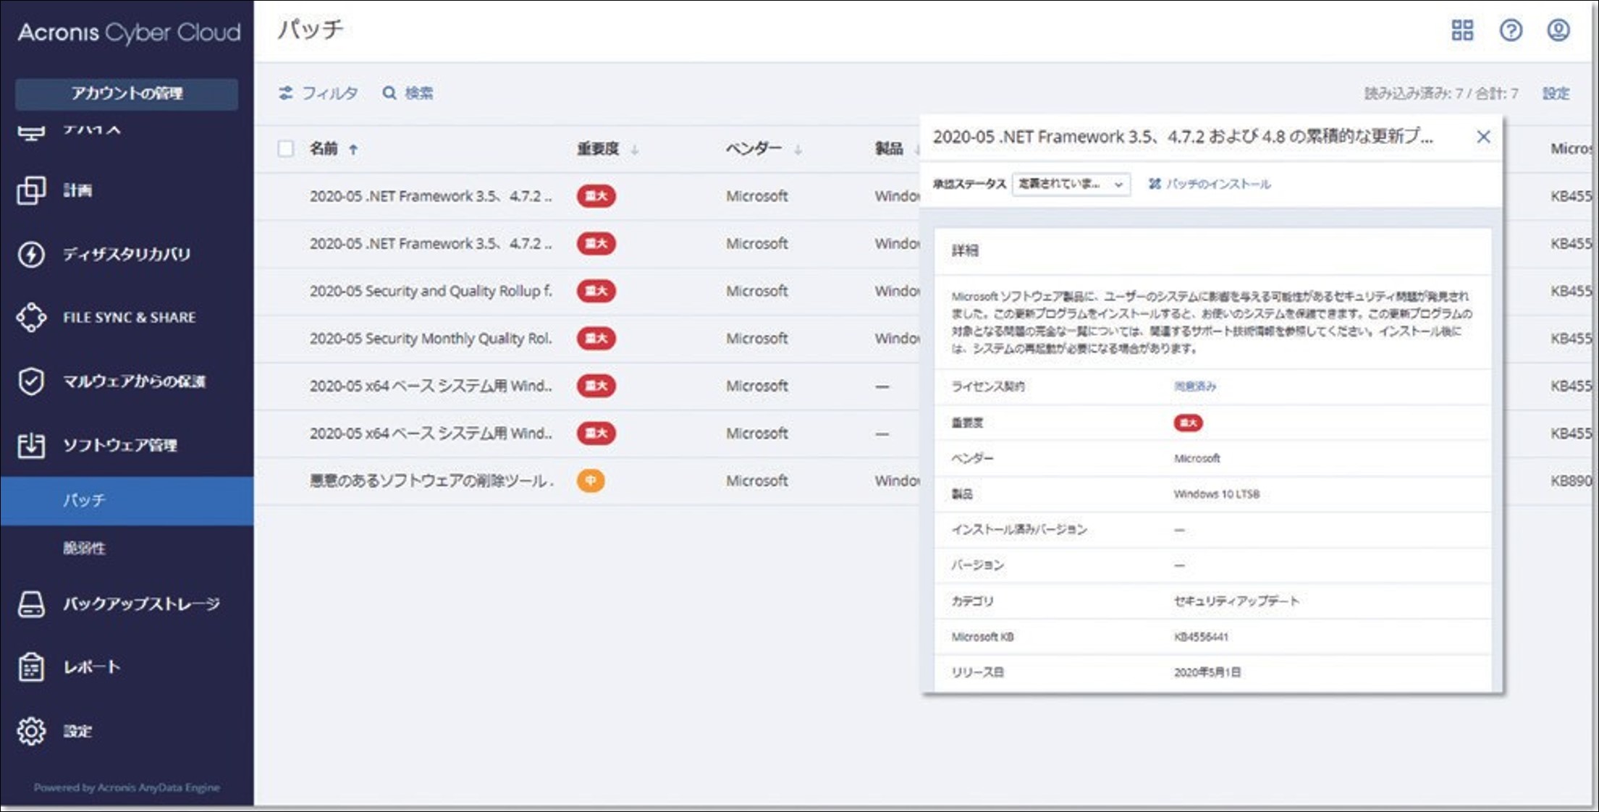
Task: Sort by severity (重要度) arrow
Action: [x=635, y=150]
